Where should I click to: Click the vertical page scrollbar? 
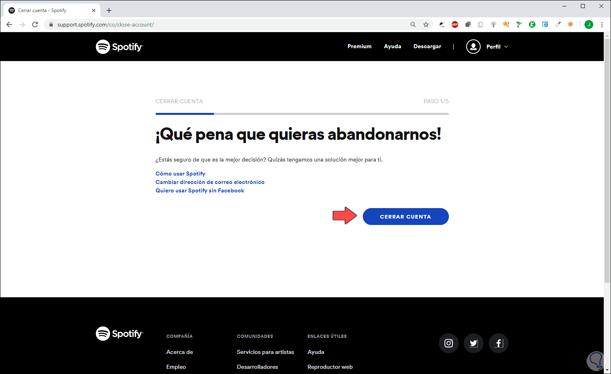607,161
